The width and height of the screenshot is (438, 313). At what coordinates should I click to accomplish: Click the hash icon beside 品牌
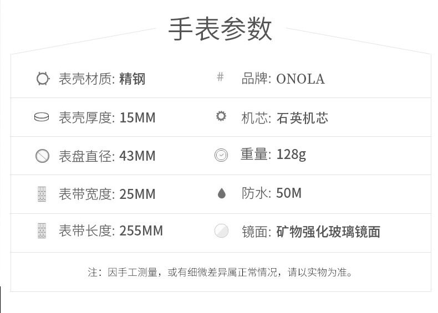click(220, 77)
